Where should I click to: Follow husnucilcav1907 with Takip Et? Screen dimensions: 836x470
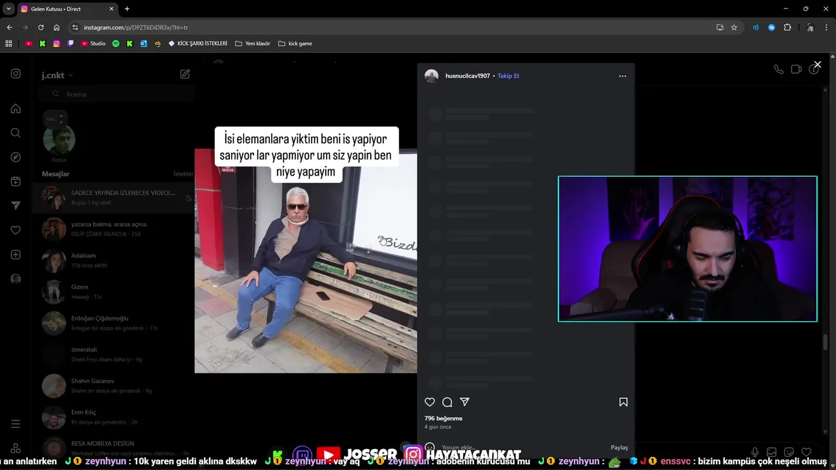(x=508, y=76)
